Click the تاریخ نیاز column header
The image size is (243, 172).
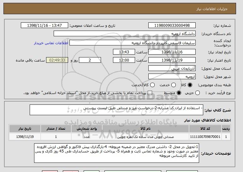click(x=25, y=129)
